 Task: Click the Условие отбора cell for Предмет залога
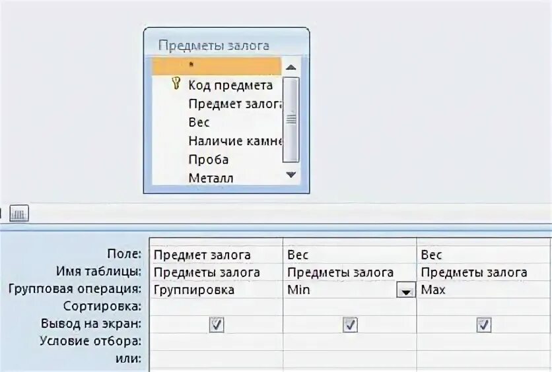point(216,342)
